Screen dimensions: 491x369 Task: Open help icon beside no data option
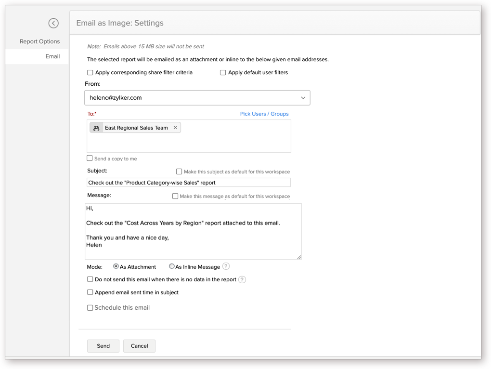(x=242, y=279)
